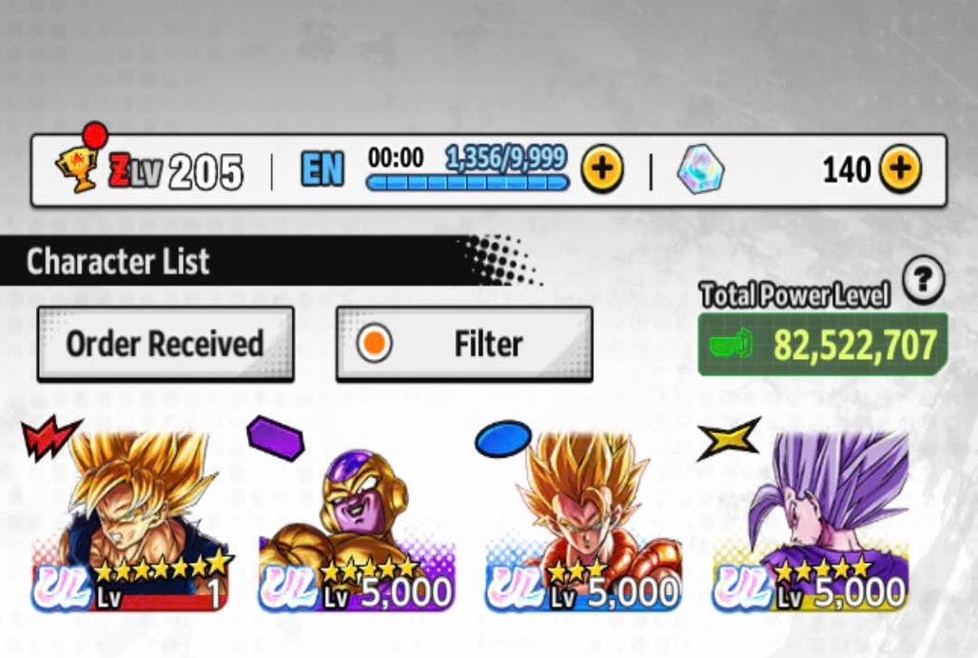Image resolution: width=978 pixels, height=658 pixels.
Task: Select the Beast Gohan character card
Action: pos(810,520)
